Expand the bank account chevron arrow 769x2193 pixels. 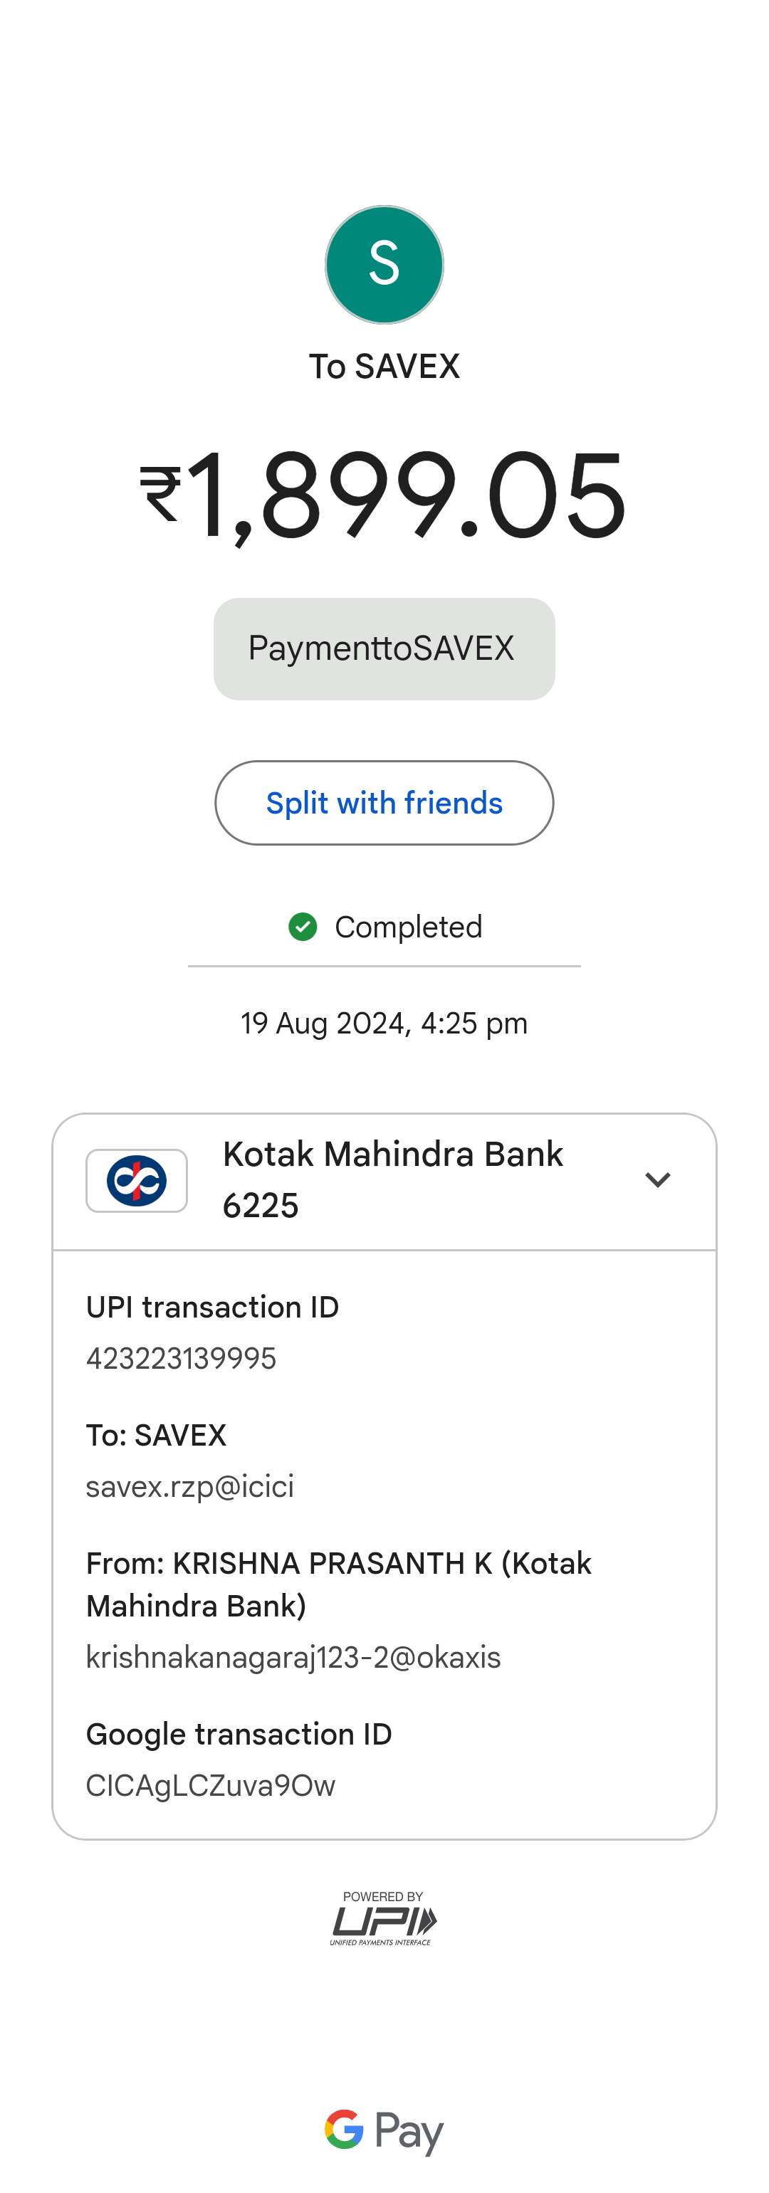[657, 1180]
